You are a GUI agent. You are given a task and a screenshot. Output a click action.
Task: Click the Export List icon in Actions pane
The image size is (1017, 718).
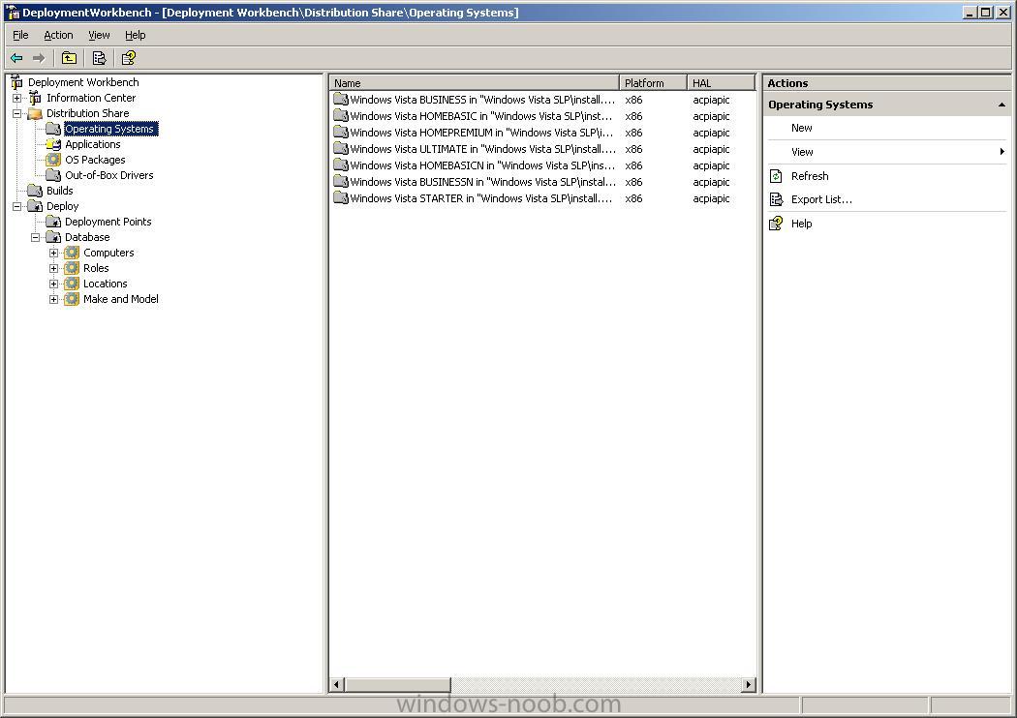[776, 199]
